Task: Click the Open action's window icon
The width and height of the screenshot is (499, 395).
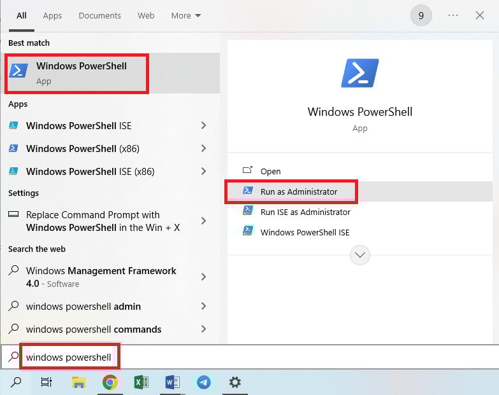Action: click(x=247, y=170)
